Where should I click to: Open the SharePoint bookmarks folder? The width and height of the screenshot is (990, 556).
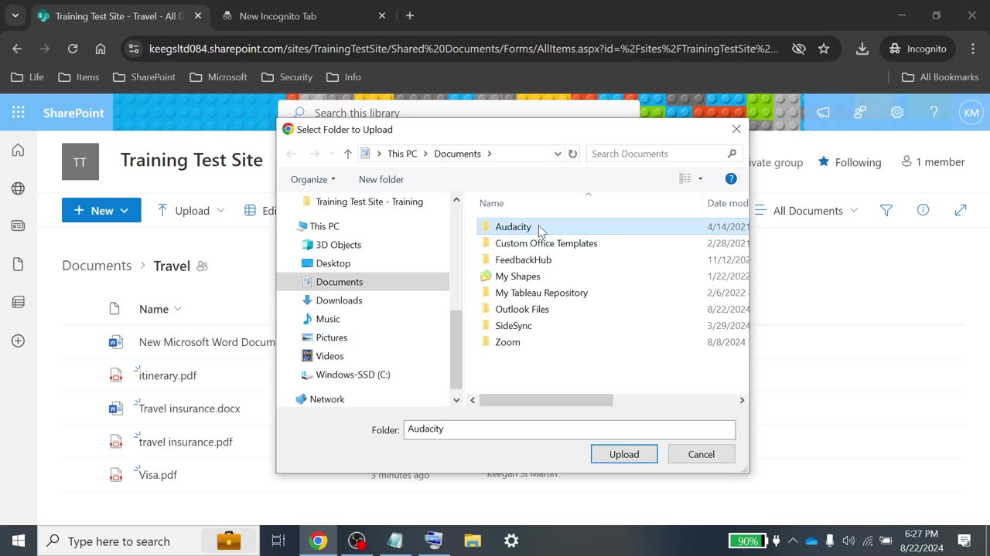[144, 77]
